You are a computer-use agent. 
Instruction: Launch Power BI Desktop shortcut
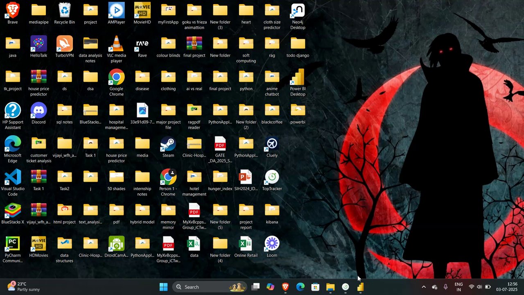(298, 82)
